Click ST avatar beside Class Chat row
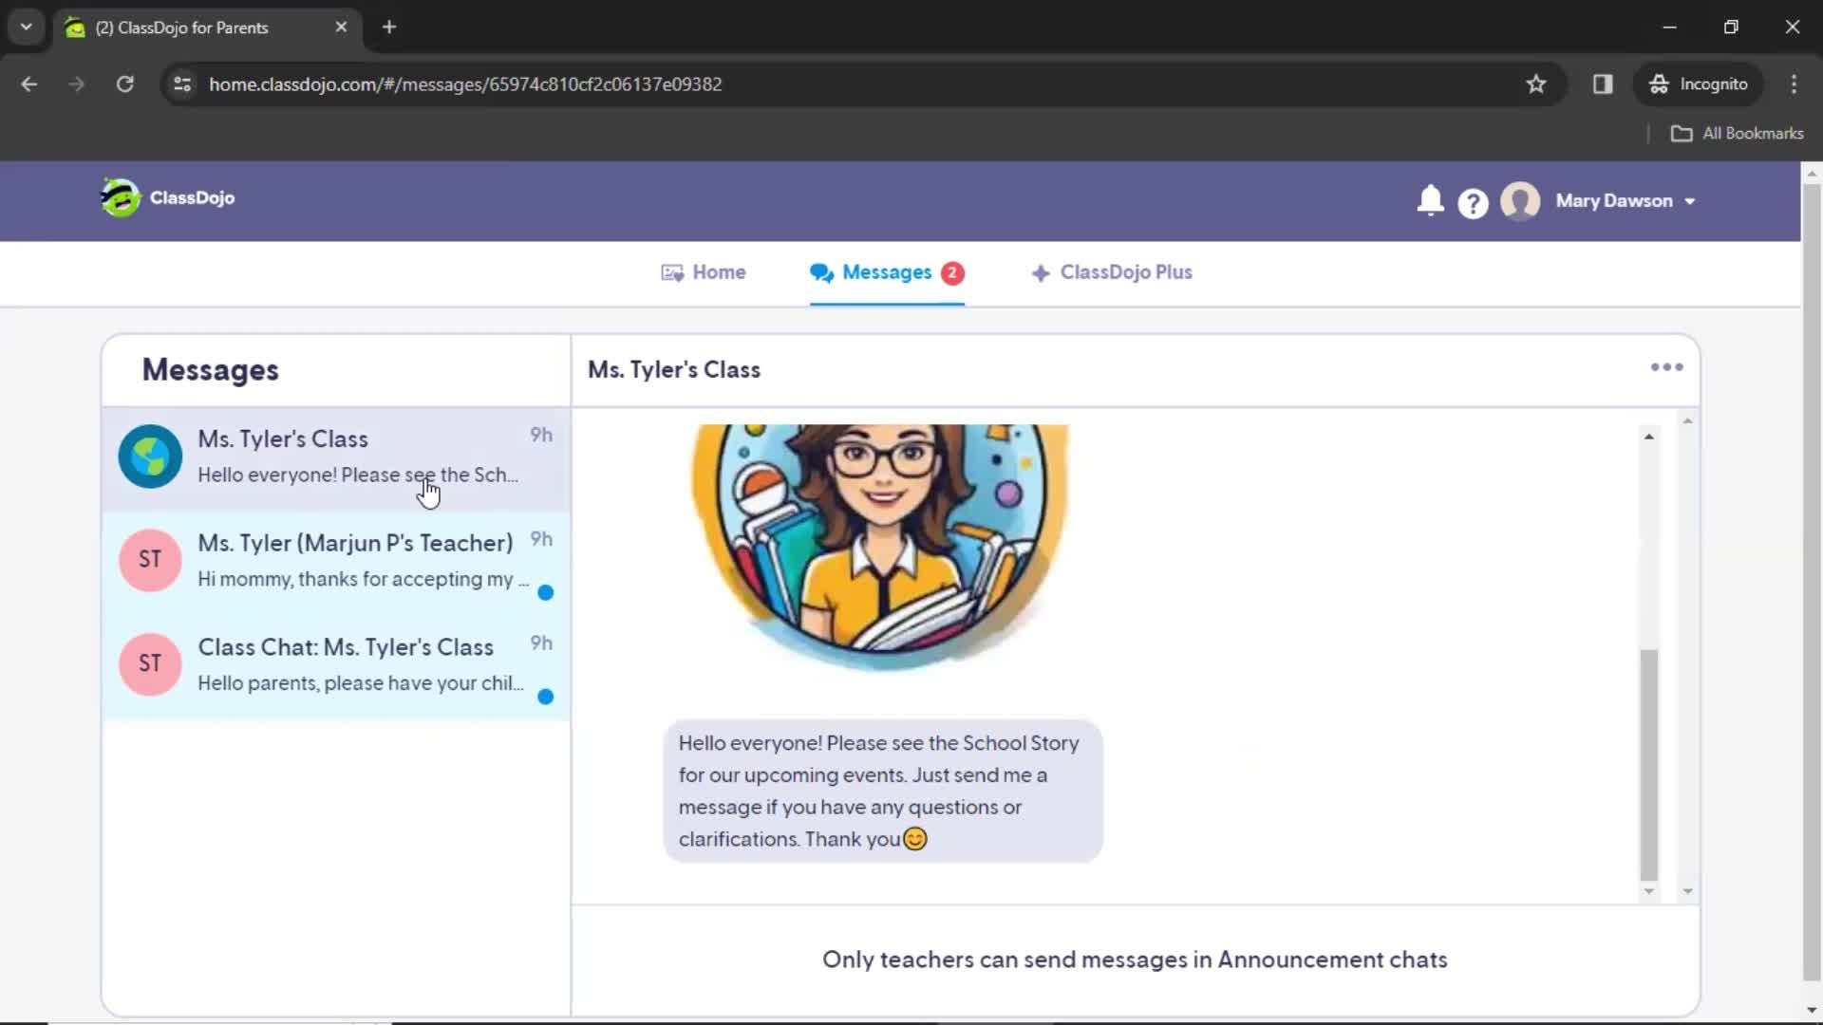Viewport: 1823px width, 1025px height. pyautogui.click(x=150, y=664)
